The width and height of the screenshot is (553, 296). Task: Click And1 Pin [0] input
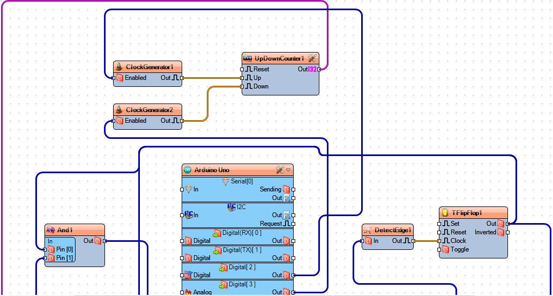(45, 249)
